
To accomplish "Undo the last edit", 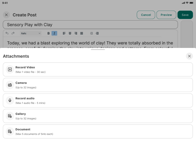I will (x=7, y=33).
